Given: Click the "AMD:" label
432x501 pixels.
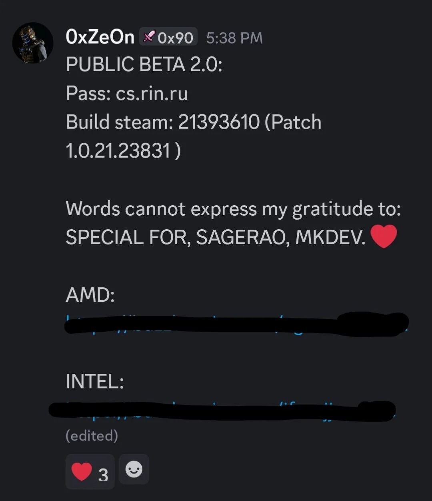Looking at the screenshot, I should [x=90, y=295].
